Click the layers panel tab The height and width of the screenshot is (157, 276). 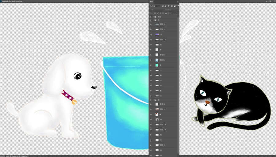click(151, 2)
